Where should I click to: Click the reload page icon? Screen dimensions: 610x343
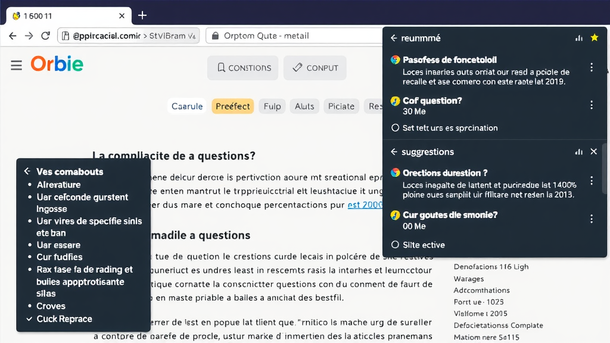(x=45, y=36)
